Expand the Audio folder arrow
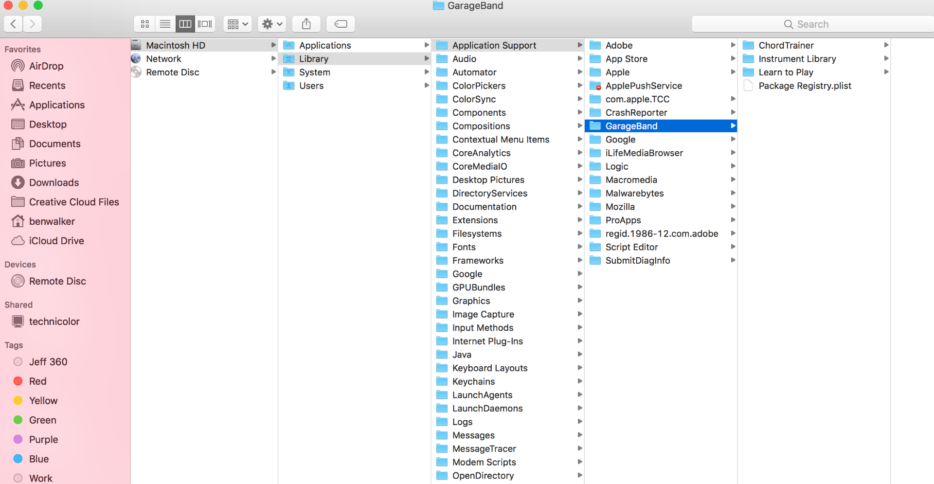The image size is (934, 484). click(x=579, y=59)
